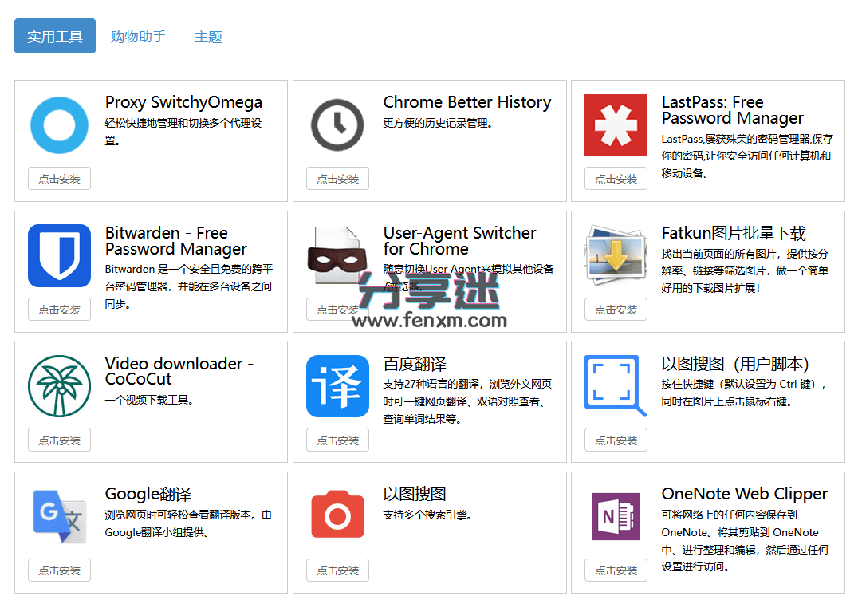Click the CoCoCut palm tree icon
Image resolution: width=858 pixels, height=600 pixels.
click(x=59, y=386)
